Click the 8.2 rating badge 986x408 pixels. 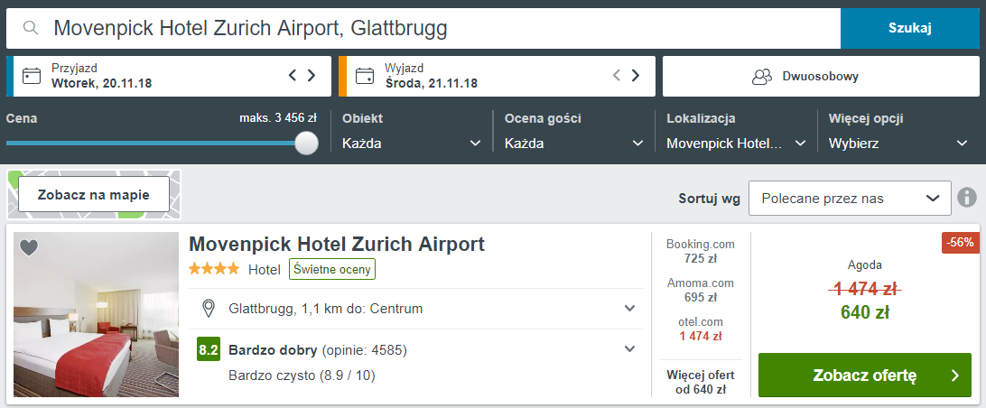tap(209, 349)
